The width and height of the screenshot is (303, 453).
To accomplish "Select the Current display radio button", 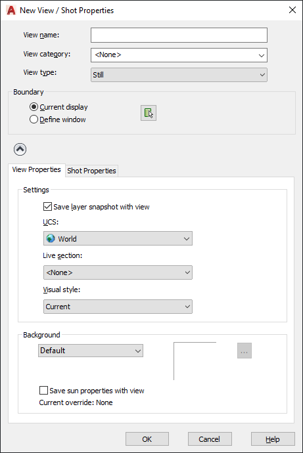I will point(34,107).
